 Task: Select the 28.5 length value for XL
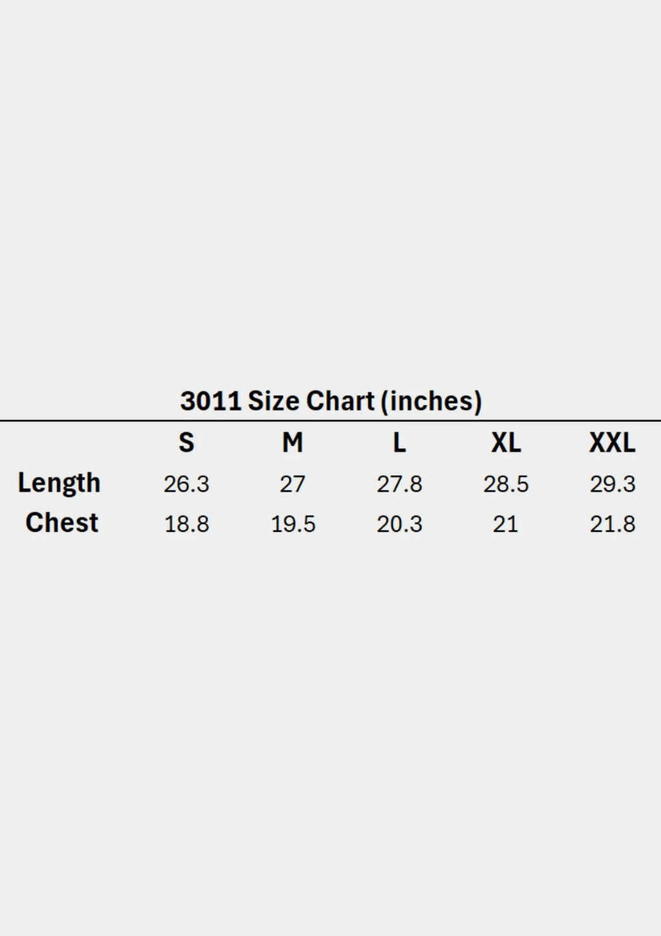506,484
